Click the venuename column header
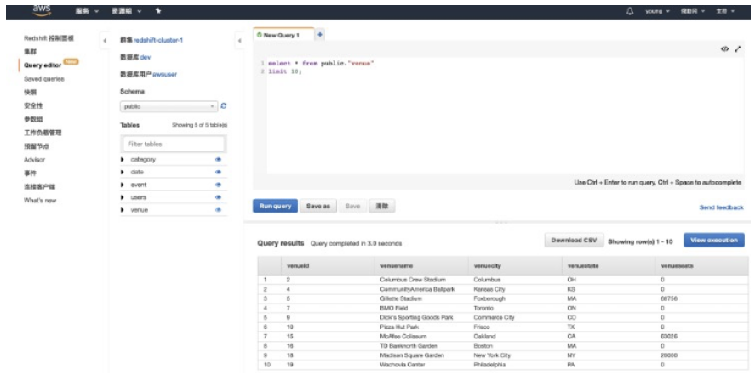Image resolution: width=755 pixels, height=375 pixels. click(420, 266)
